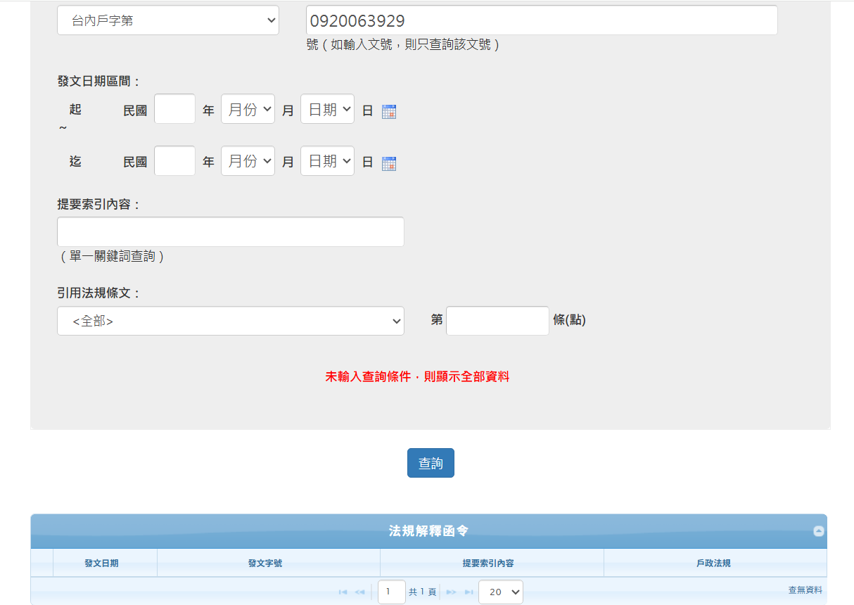The image size is (854, 605).
Task: Collapse the 法規解釋函令 results grid
Action: tap(818, 531)
